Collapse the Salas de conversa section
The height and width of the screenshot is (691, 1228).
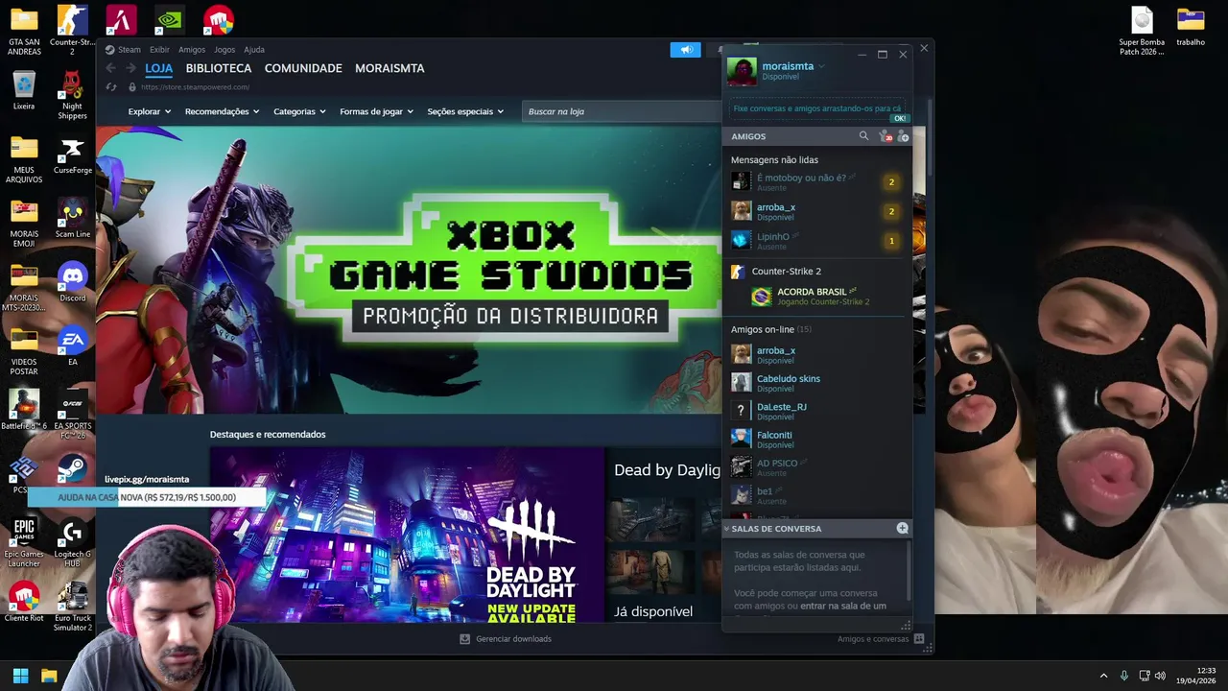[x=726, y=529]
